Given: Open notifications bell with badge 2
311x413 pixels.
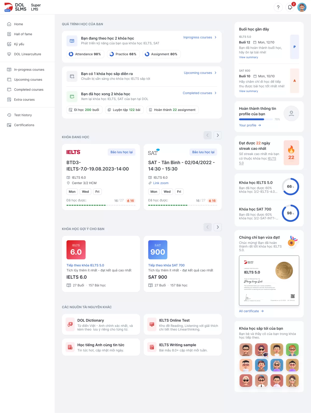Looking at the screenshot, I should pyautogui.click(x=290, y=7).
